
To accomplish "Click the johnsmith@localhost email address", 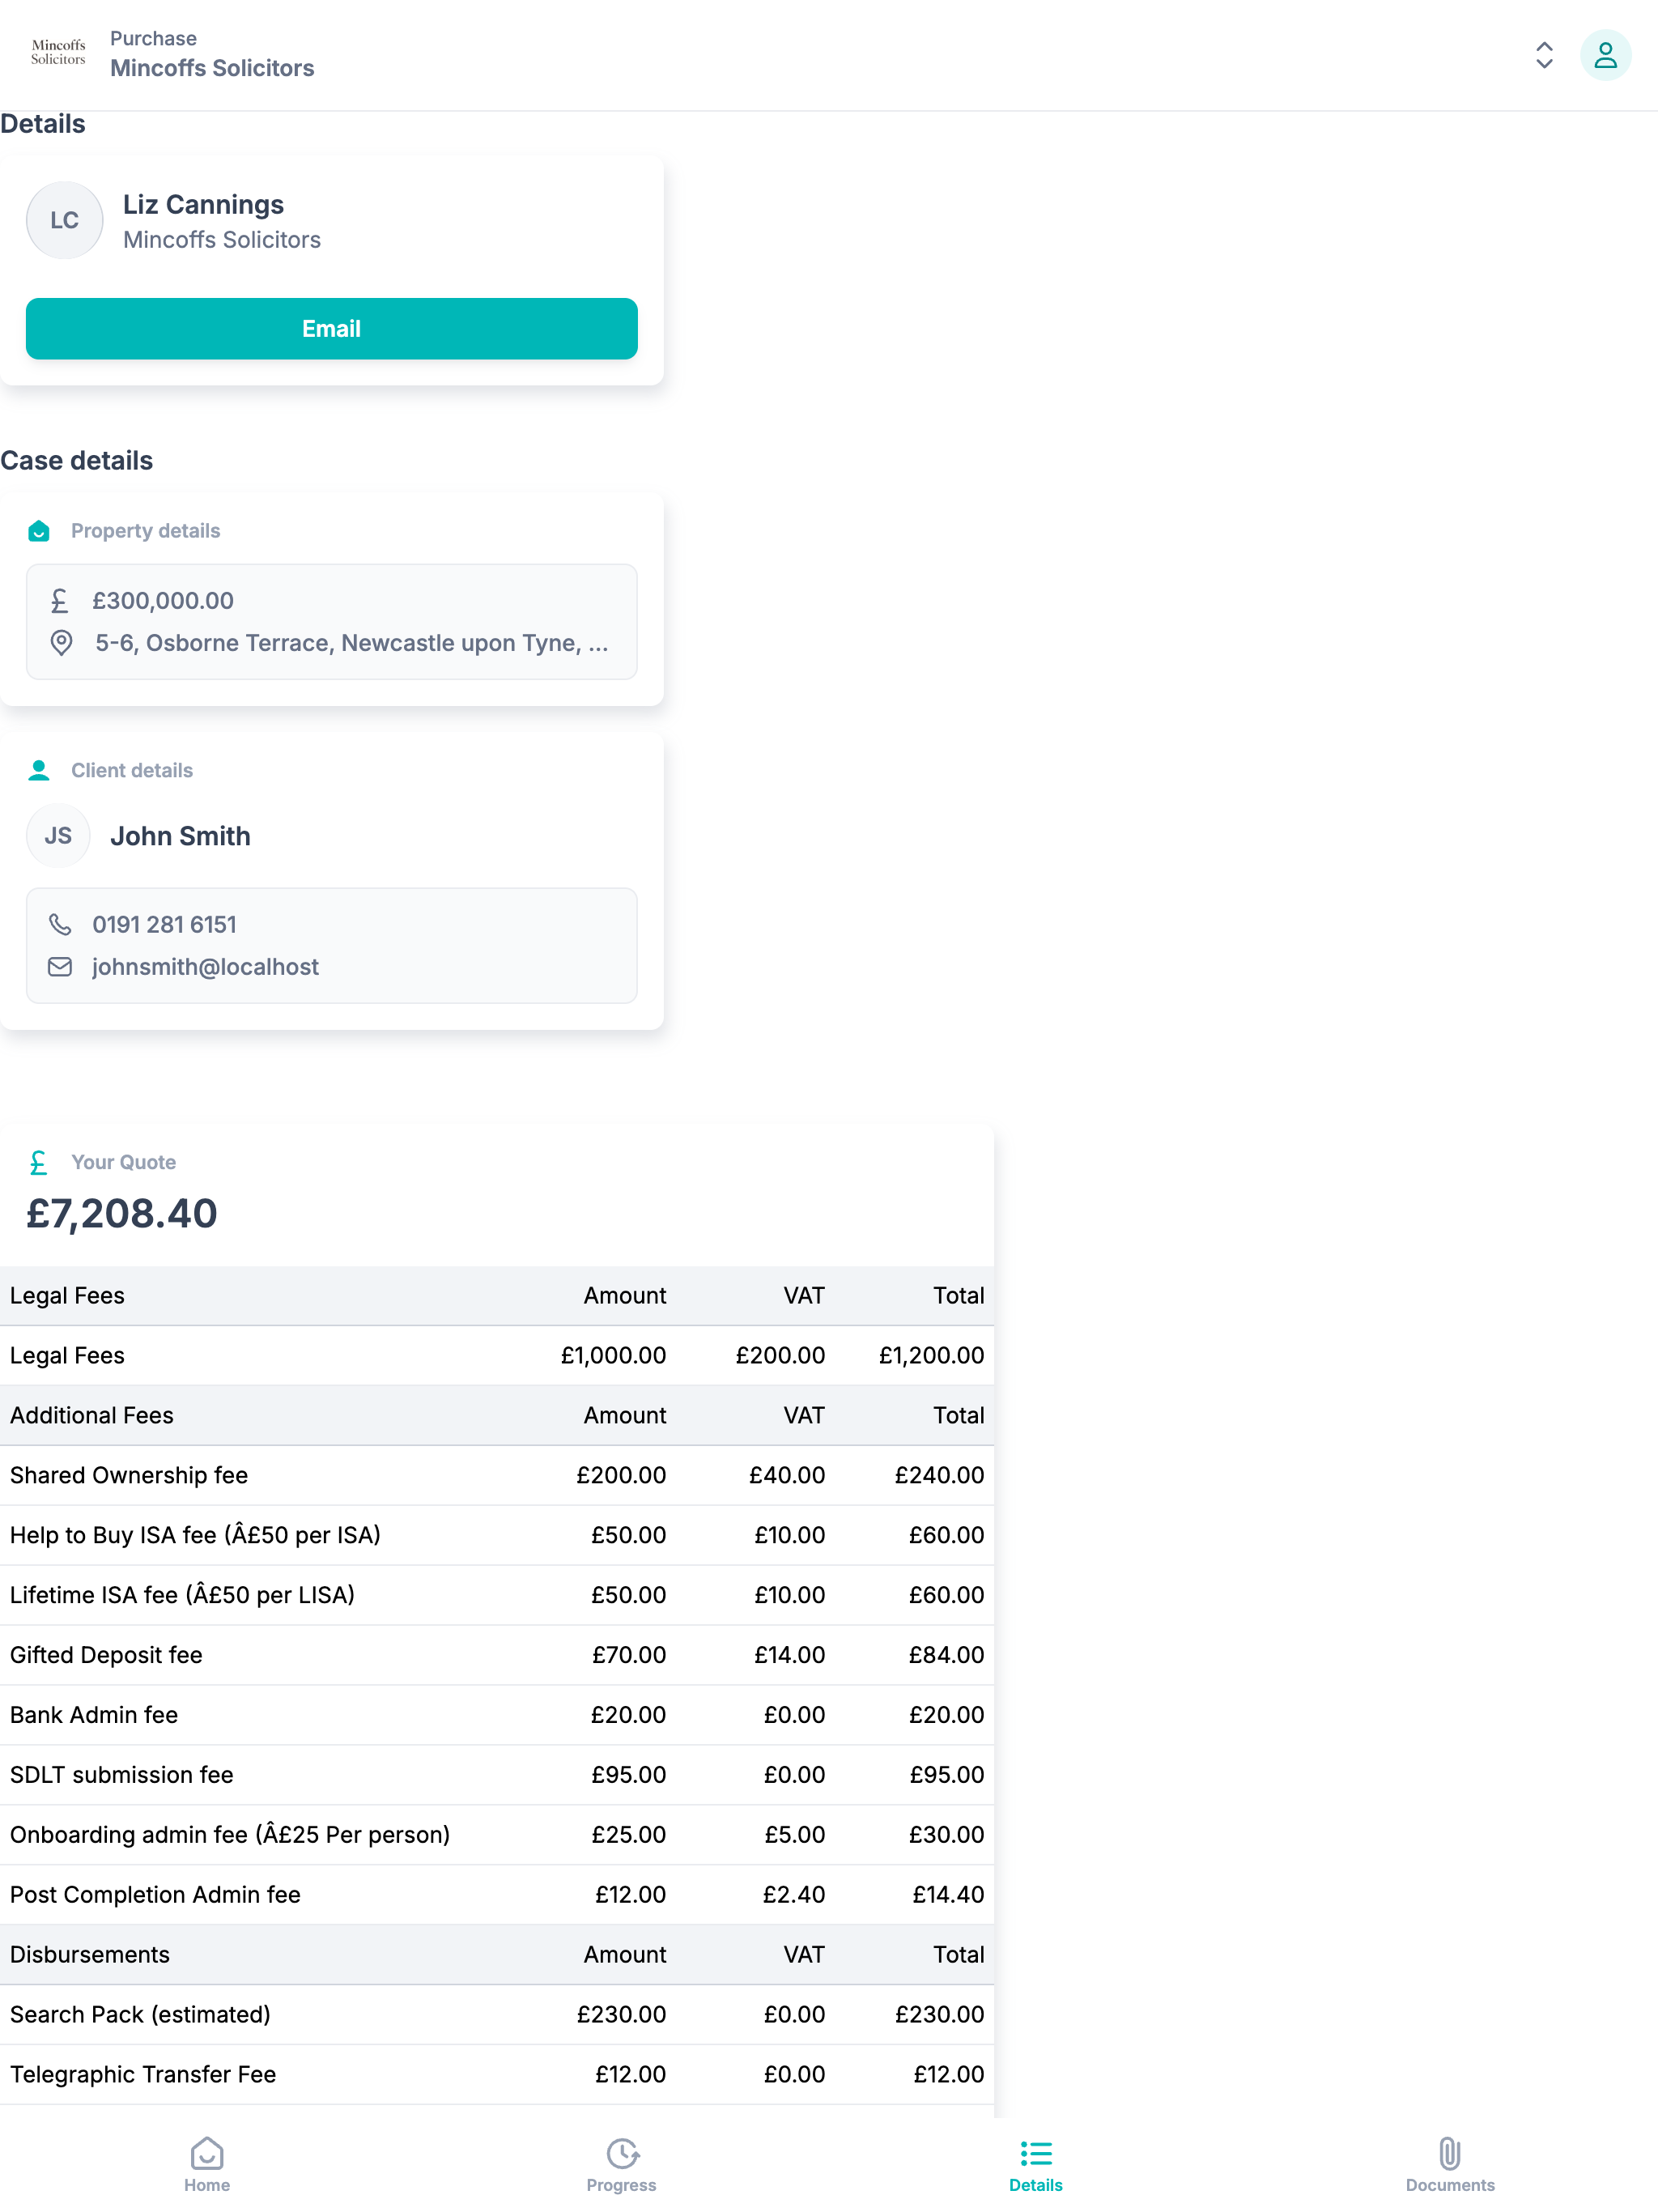I will pos(205,966).
